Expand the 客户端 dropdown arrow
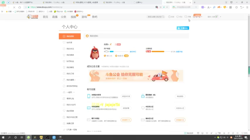The width and height of the screenshot is (250, 140). (x=202, y=17)
